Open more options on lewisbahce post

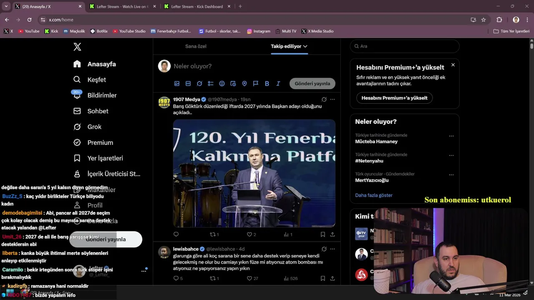[332, 249]
